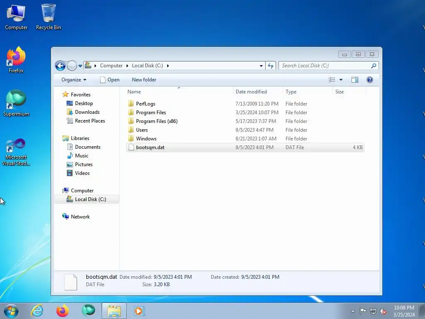Viewport: 425px width, 319px height.
Task: Click Computer in the address bar
Action: coord(111,66)
